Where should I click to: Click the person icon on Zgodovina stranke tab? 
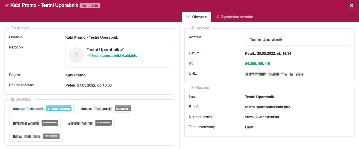coord(218,17)
